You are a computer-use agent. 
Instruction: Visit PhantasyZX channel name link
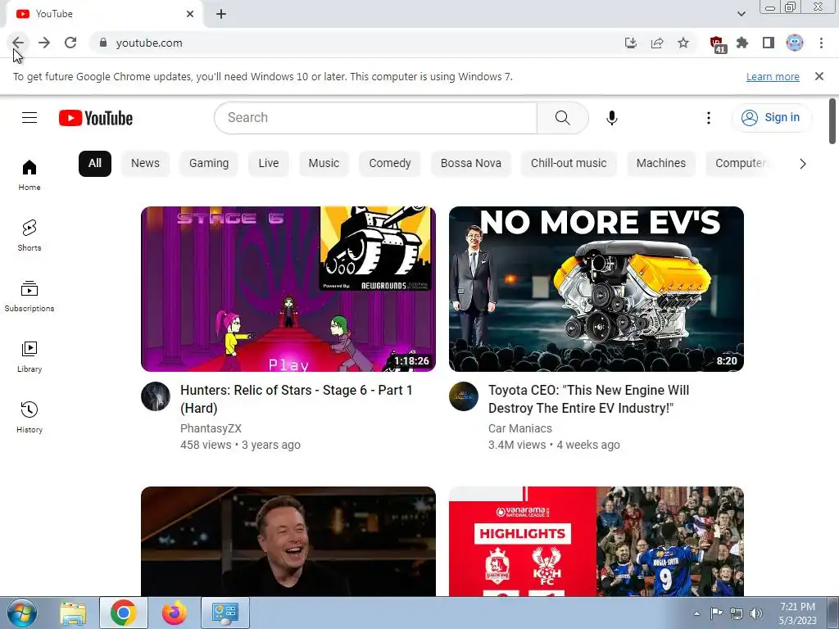pos(211,428)
